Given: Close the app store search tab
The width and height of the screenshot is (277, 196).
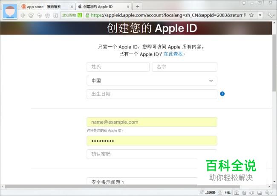Looking at the screenshot, I should 72,7.
